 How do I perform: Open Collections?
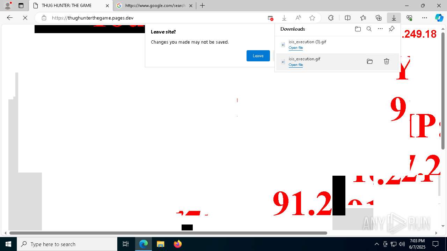click(x=379, y=18)
